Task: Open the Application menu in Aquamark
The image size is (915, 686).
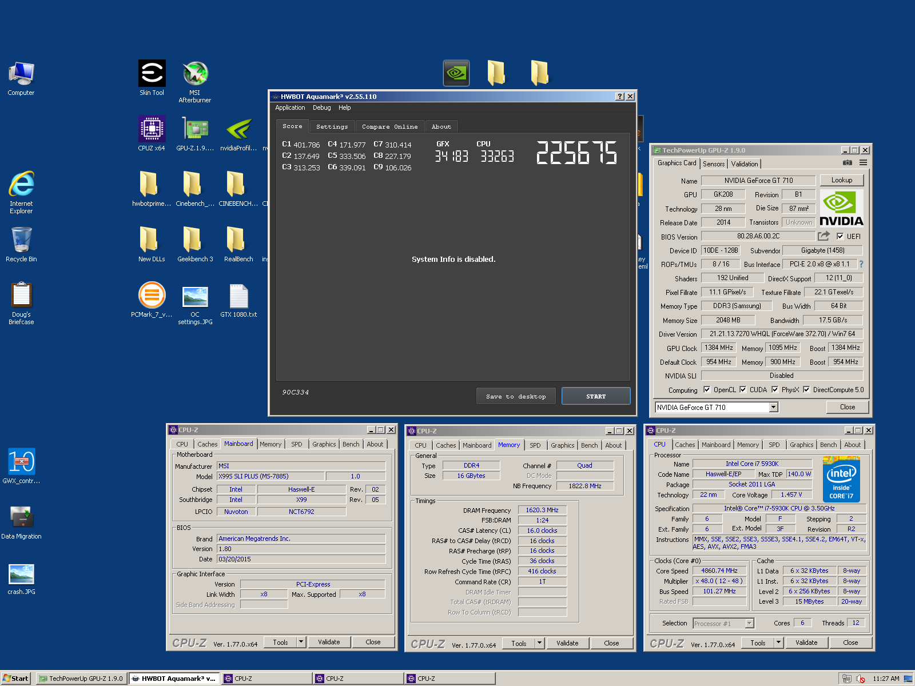Action: (290, 107)
